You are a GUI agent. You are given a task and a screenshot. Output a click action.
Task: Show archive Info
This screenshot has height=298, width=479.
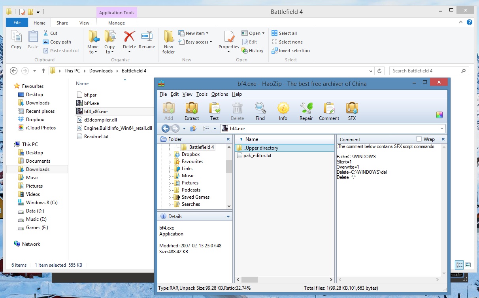(x=283, y=111)
